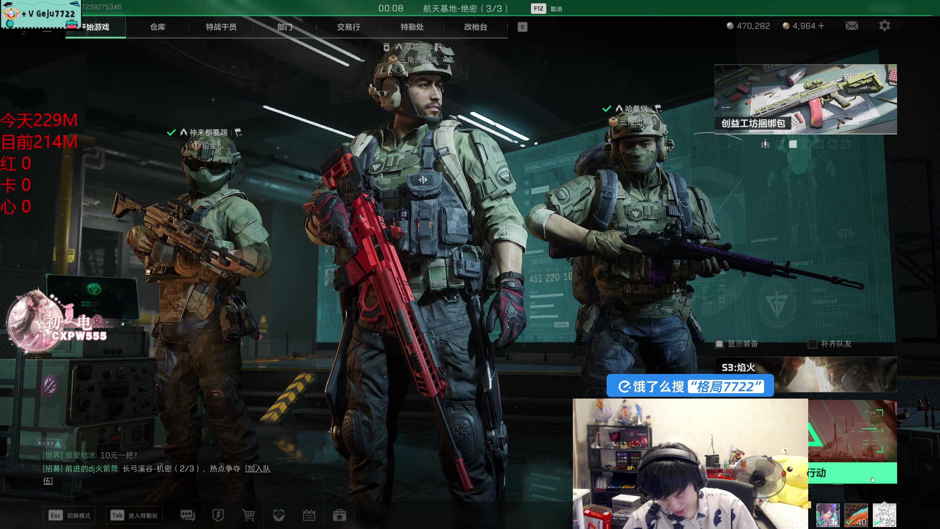Open the settings gear icon
Image resolution: width=940 pixels, height=529 pixels.
click(884, 26)
